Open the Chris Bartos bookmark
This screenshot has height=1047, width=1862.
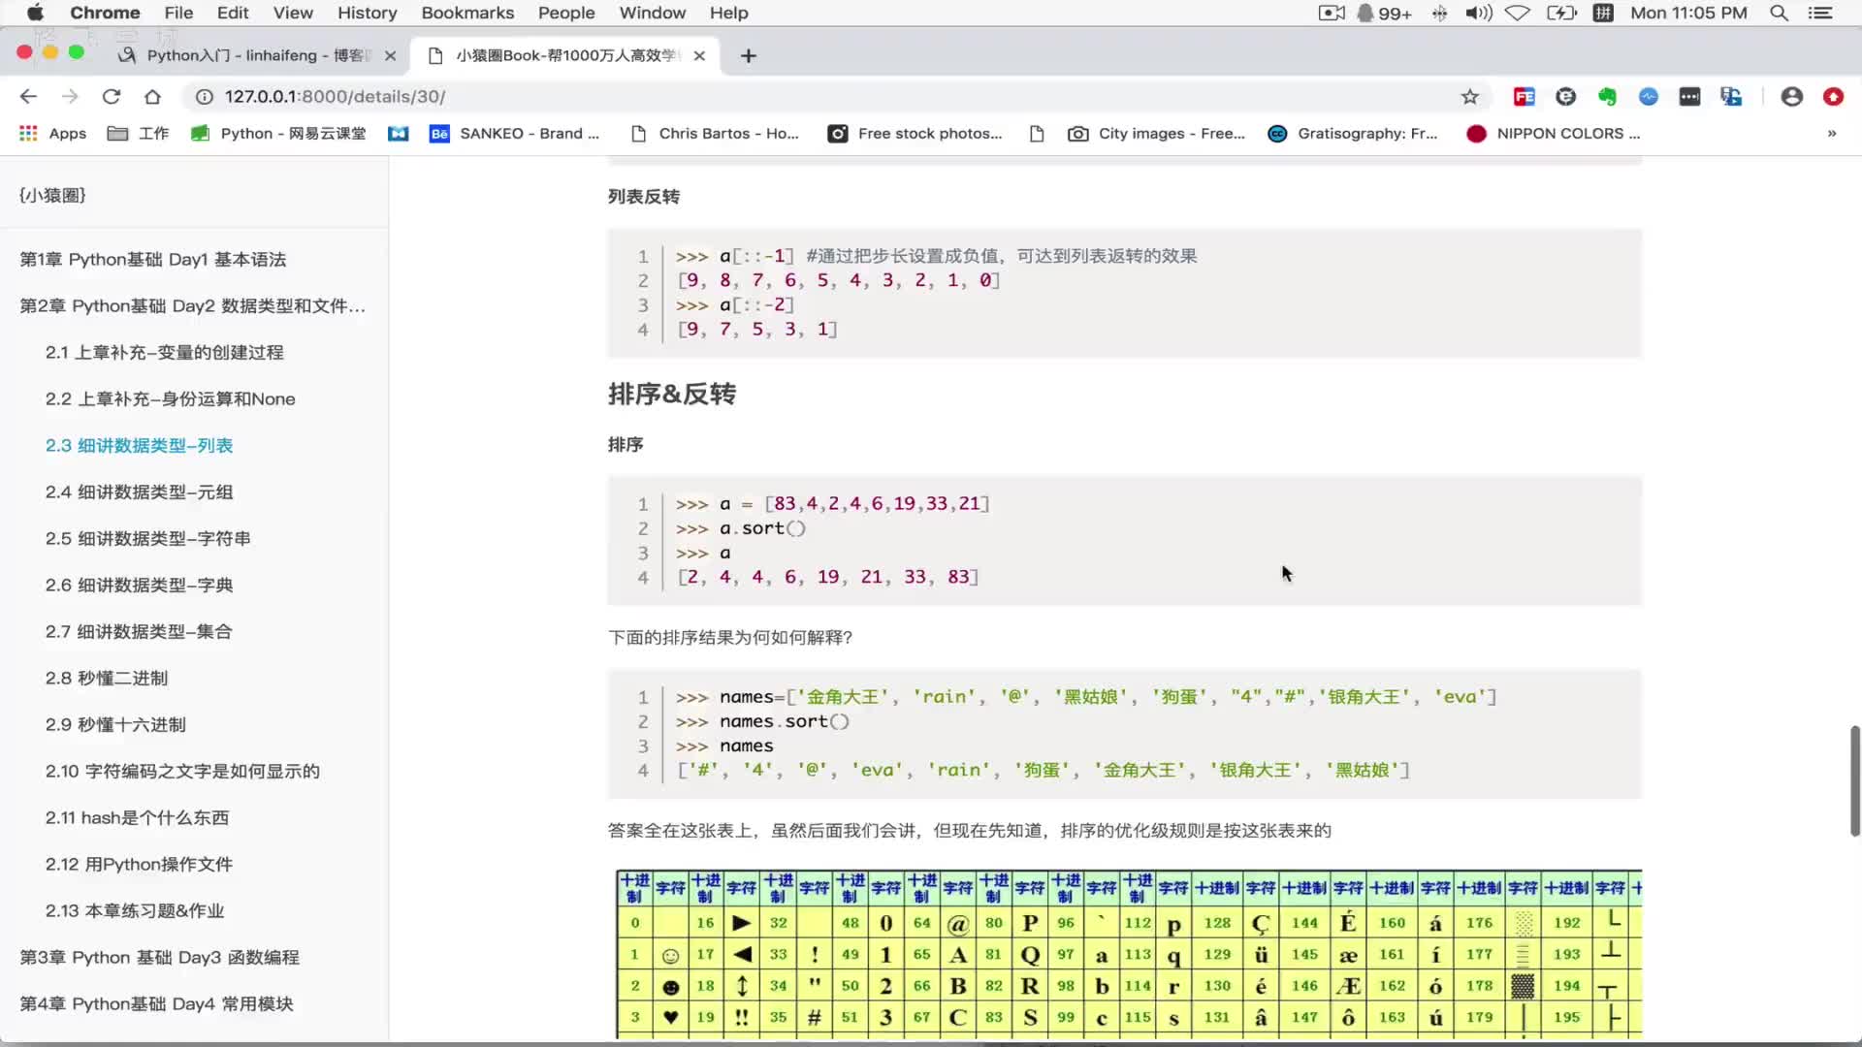click(x=716, y=133)
